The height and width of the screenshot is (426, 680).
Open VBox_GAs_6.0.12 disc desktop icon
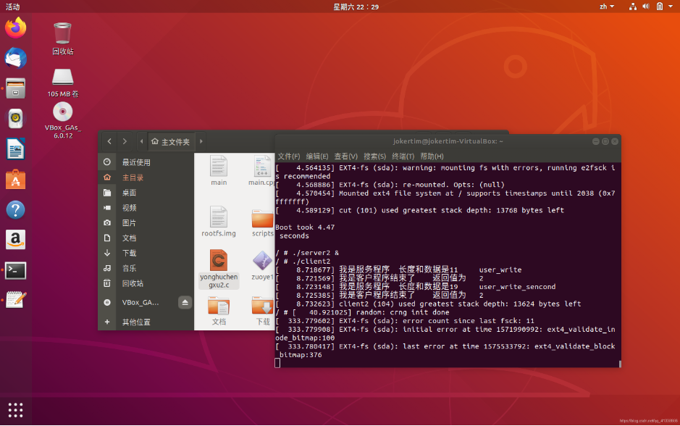[x=63, y=120]
